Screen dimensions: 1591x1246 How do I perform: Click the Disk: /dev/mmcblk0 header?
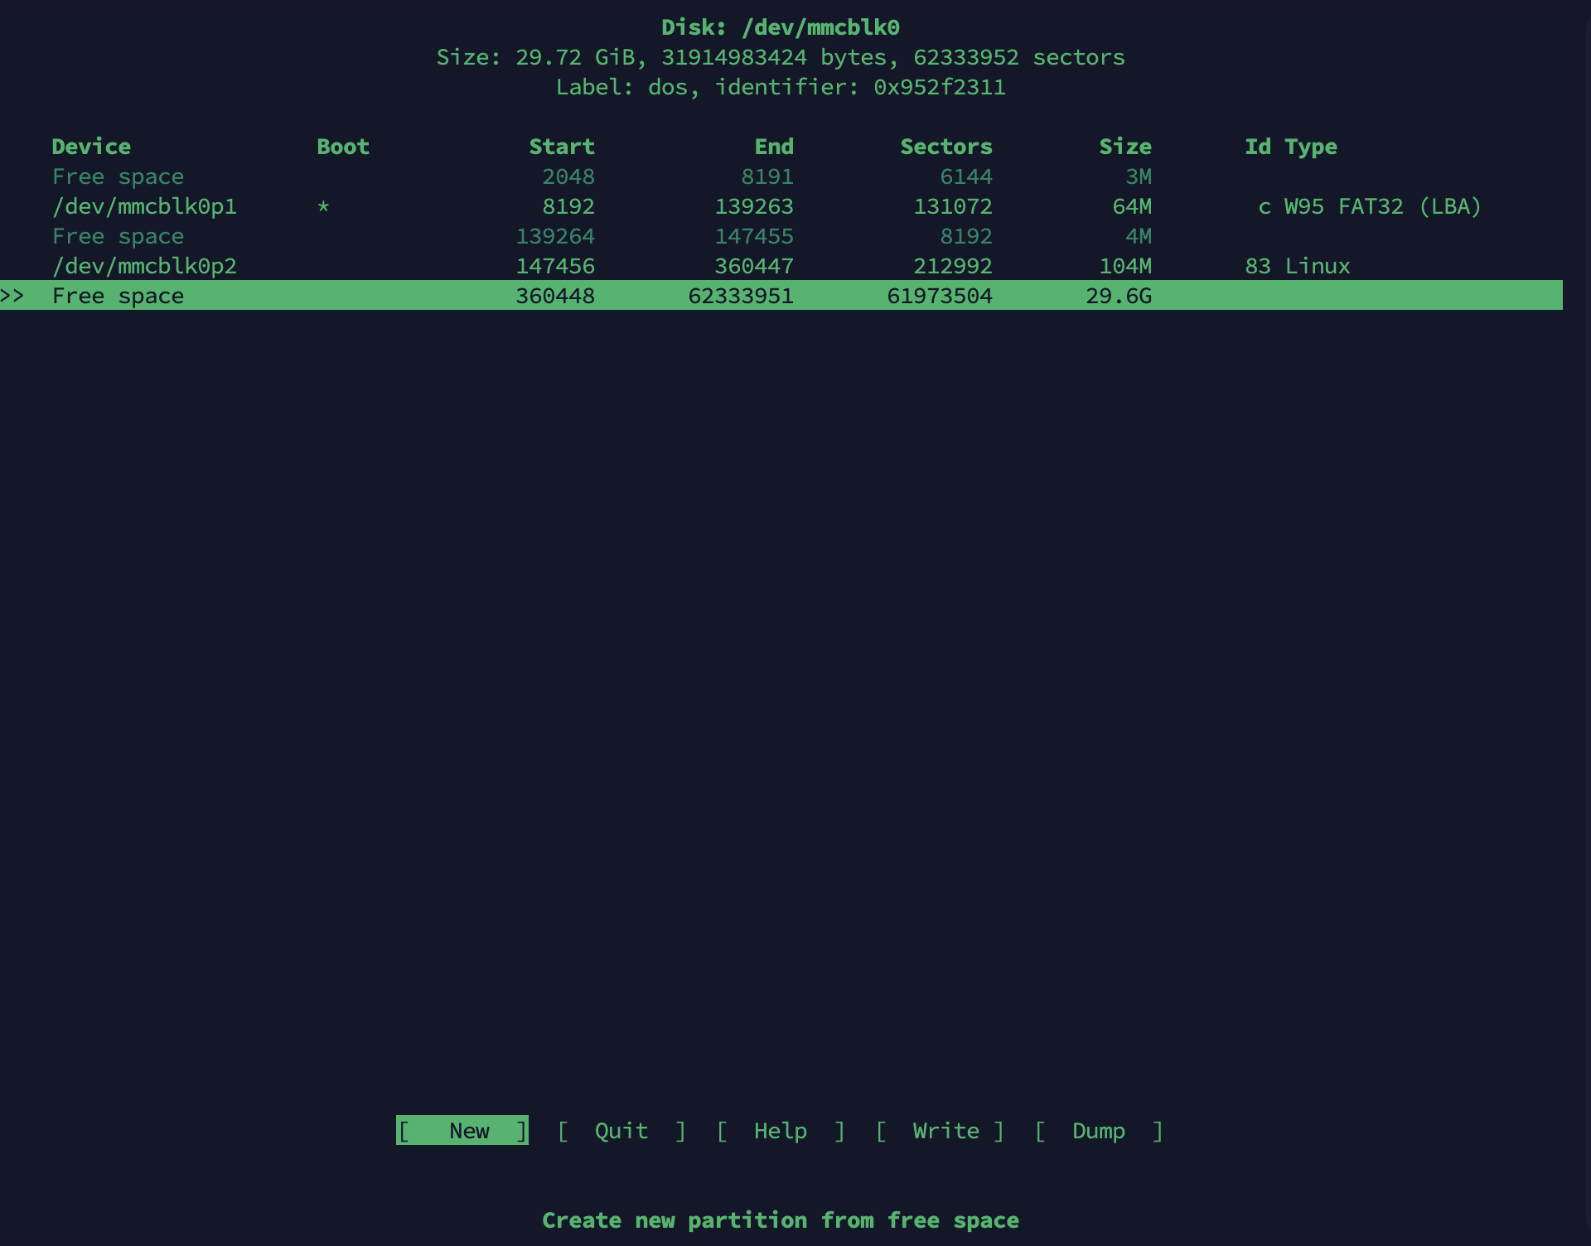coord(780,27)
